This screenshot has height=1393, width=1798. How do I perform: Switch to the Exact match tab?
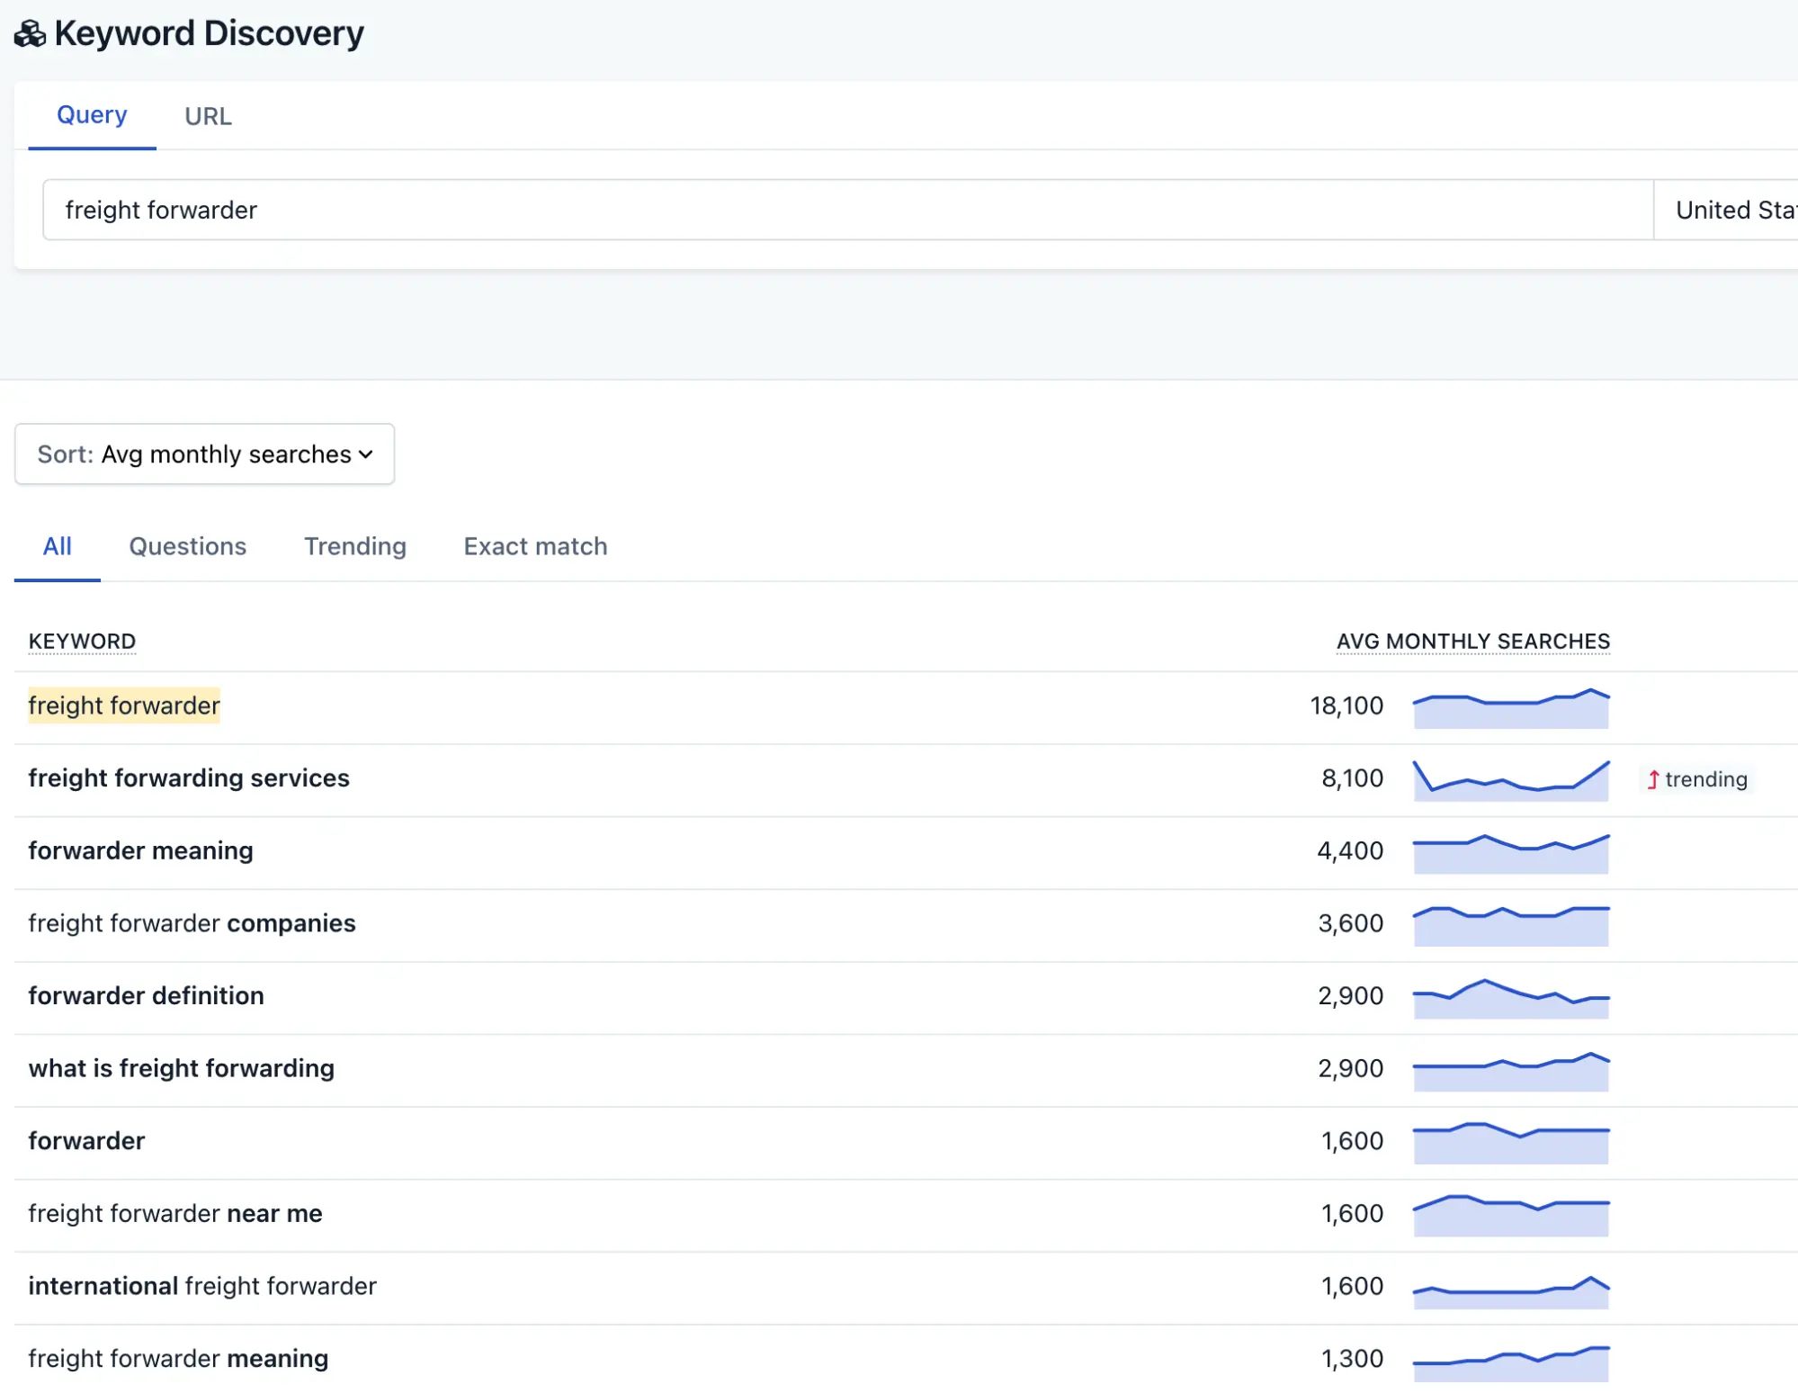coord(535,546)
